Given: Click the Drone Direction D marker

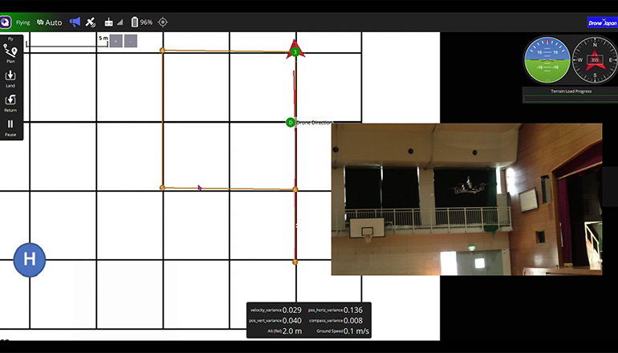Looking at the screenshot, I should (x=291, y=122).
